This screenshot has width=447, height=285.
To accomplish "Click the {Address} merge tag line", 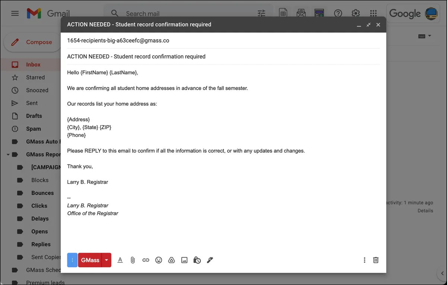I will (x=79, y=119).
